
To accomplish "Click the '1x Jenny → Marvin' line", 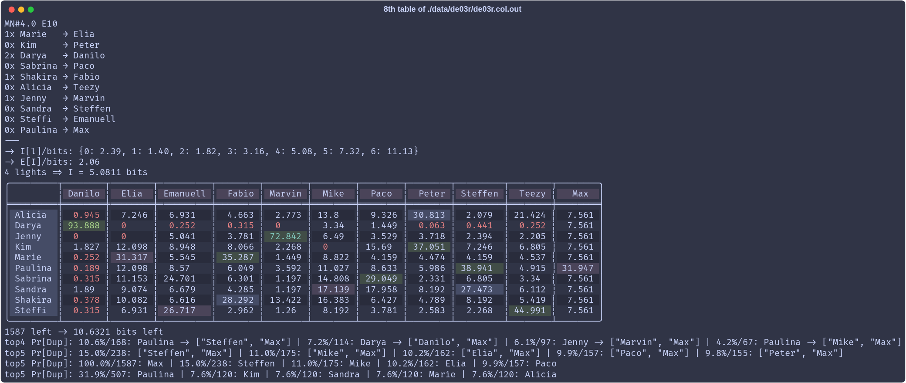I will coord(54,98).
